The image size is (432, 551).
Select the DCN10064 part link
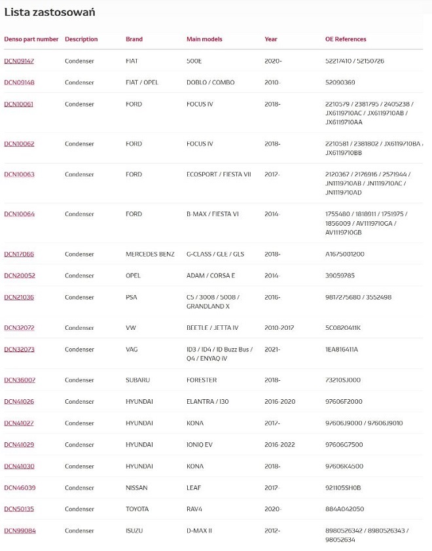(19, 214)
